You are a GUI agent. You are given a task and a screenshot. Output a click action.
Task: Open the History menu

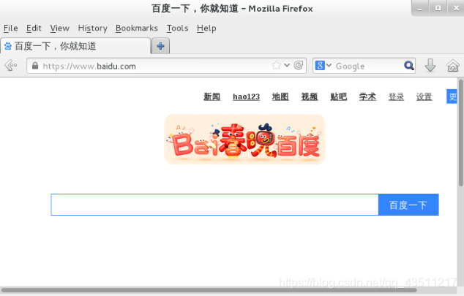(93, 28)
